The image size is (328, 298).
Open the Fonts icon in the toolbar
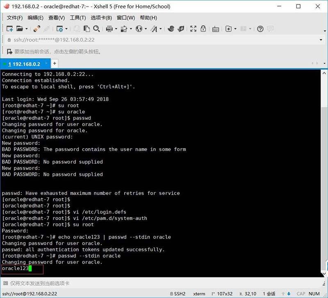tap(155, 29)
